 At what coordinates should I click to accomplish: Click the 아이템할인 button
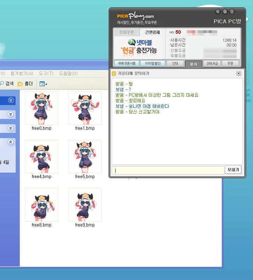pos(153,63)
